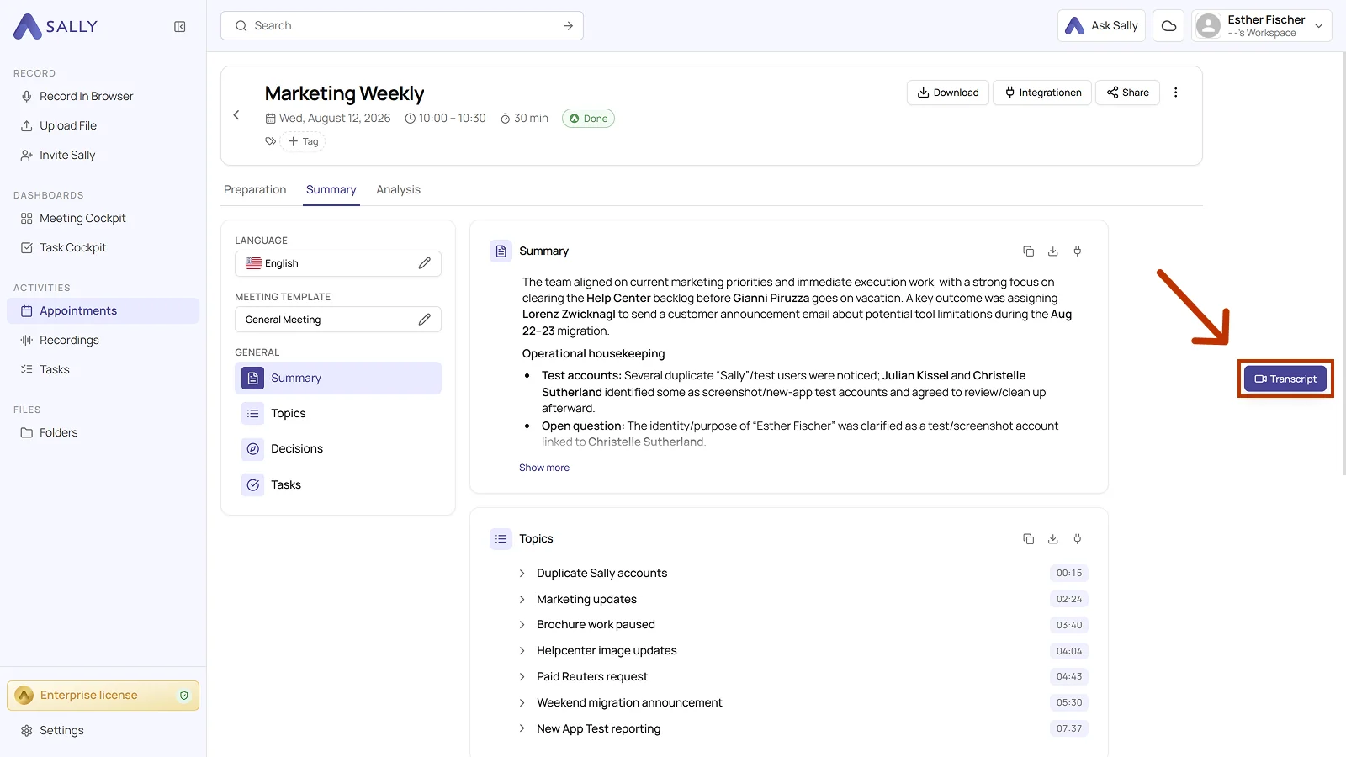Select Topics in the General list
Screen dimensions: 1346x757
tap(338, 414)
